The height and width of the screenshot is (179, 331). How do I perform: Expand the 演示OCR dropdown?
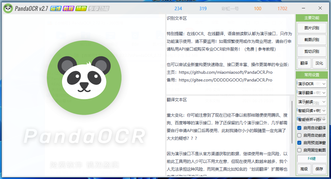point(312,84)
